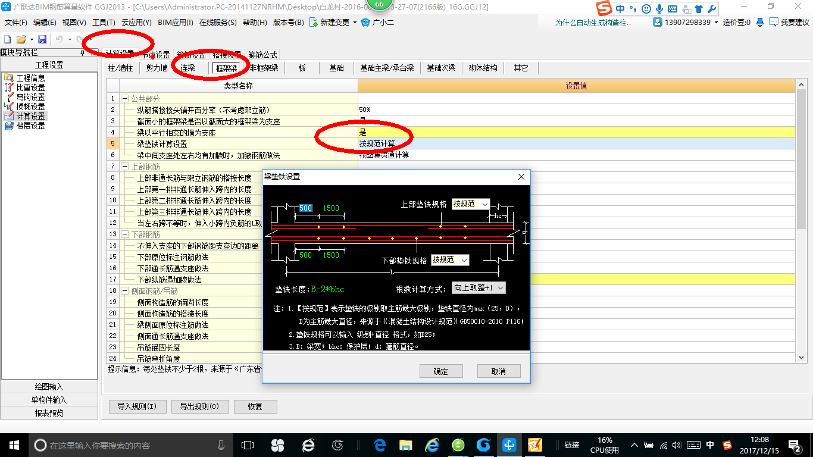Viewport: 813px width, 457px height.
Task: Select 比重设置 in the navigation panel
Action: [x=30, y=87]
